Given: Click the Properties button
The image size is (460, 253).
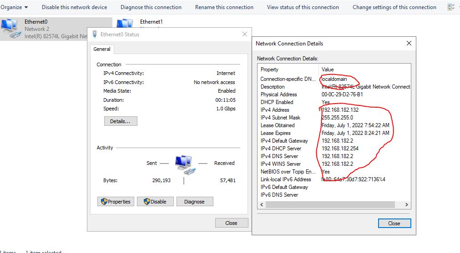Looking at the screenshot, I should pyautogui.click(x=116, y=202).
